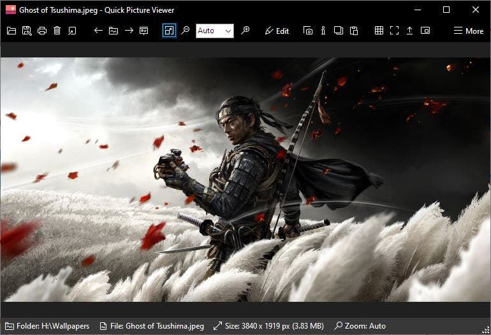This screenshot has height=335, width=491.
Task: Click the Save As floppy disk icon
Action: coord(27,31)
